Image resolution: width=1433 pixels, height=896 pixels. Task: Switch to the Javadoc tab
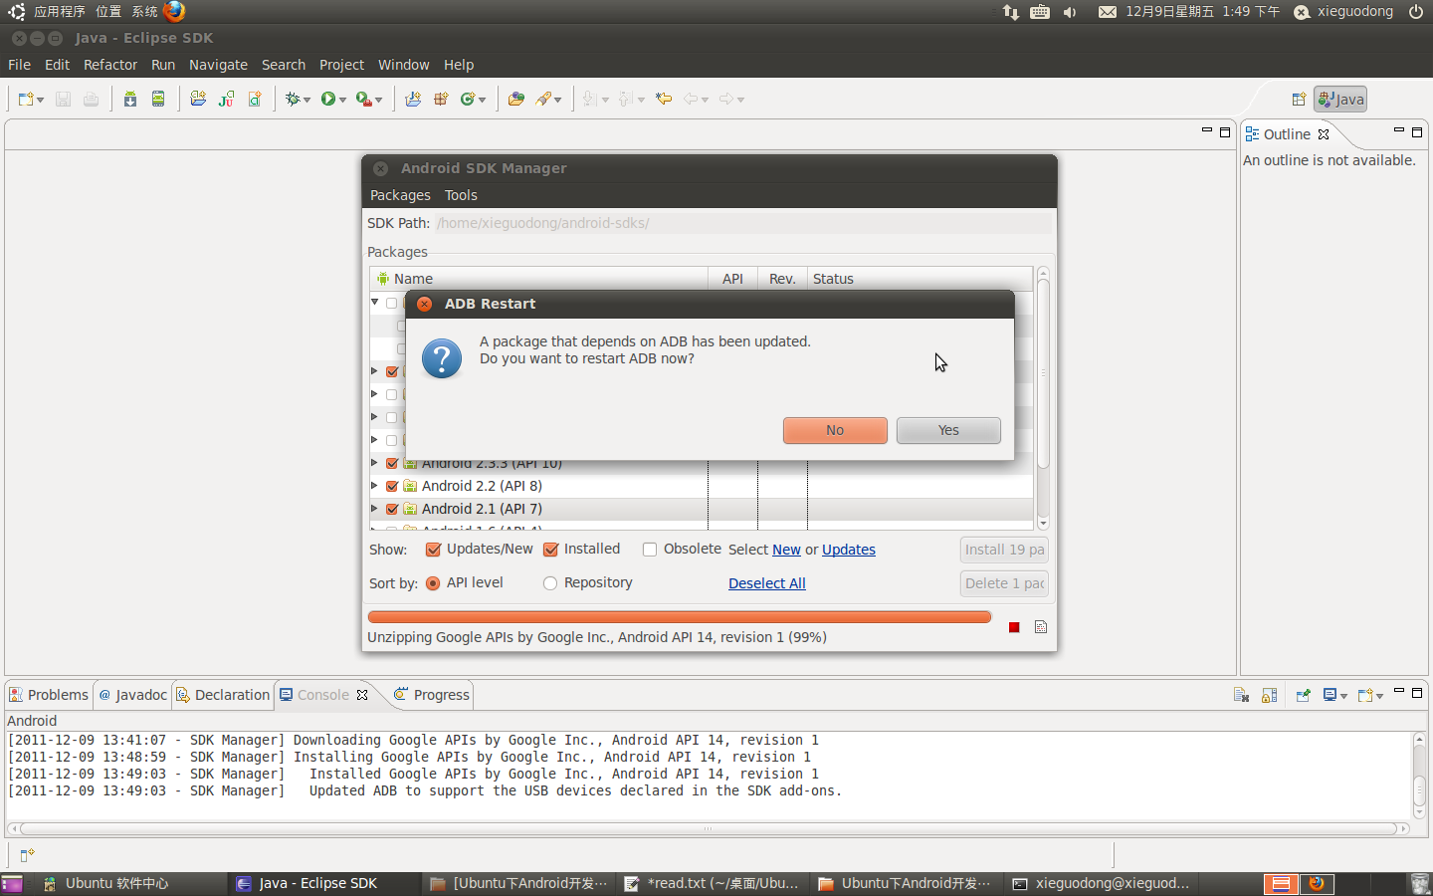pos(132,695)
